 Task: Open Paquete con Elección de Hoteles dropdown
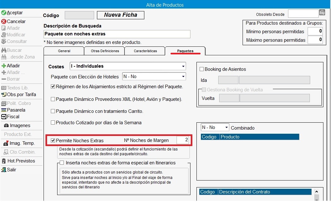click(183, 77)
